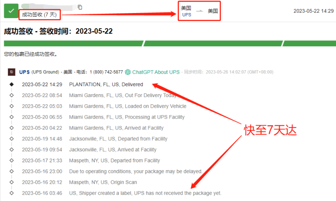
Task: Click the Miami Gardens Arrived at Facility event
Action: (x=116, y=128)
